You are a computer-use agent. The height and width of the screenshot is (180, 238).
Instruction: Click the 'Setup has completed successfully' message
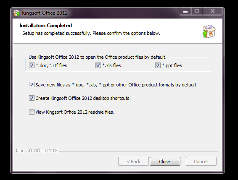point(91,33)
